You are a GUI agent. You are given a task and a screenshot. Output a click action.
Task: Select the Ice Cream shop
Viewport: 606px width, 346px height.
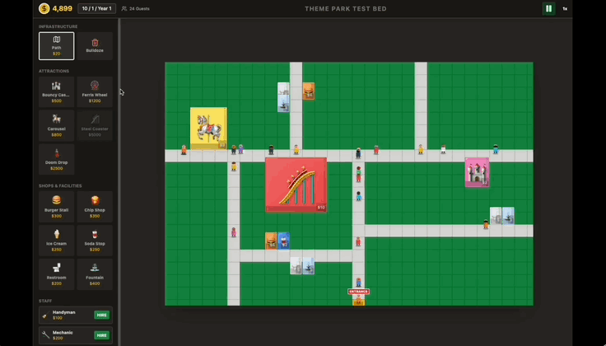(56, 240)
